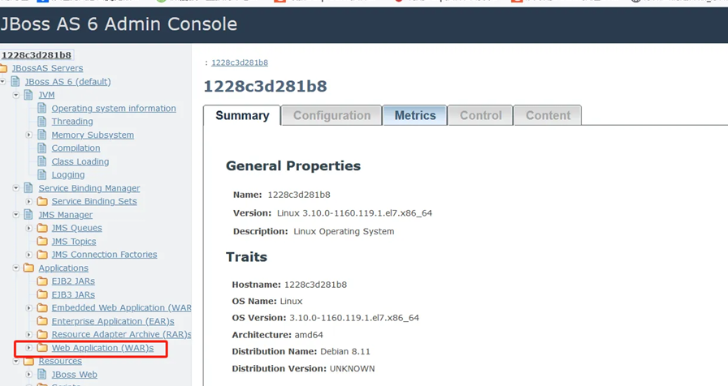Open the Logging link
Image resolution: width=728 pixels, height=386 pixels.
pos(68,174)
